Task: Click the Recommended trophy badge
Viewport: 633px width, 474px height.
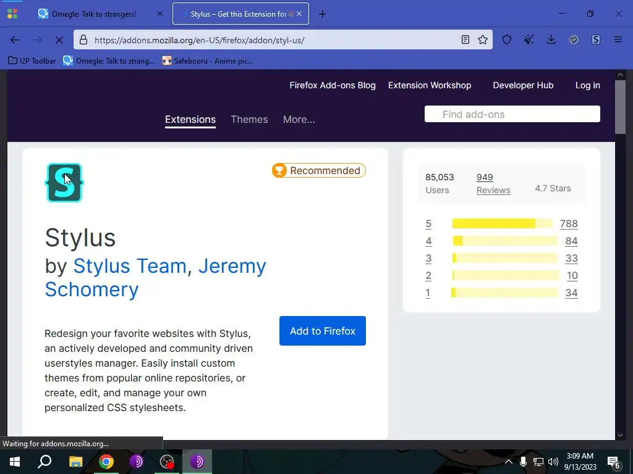Action: click(x=318, y=170)
